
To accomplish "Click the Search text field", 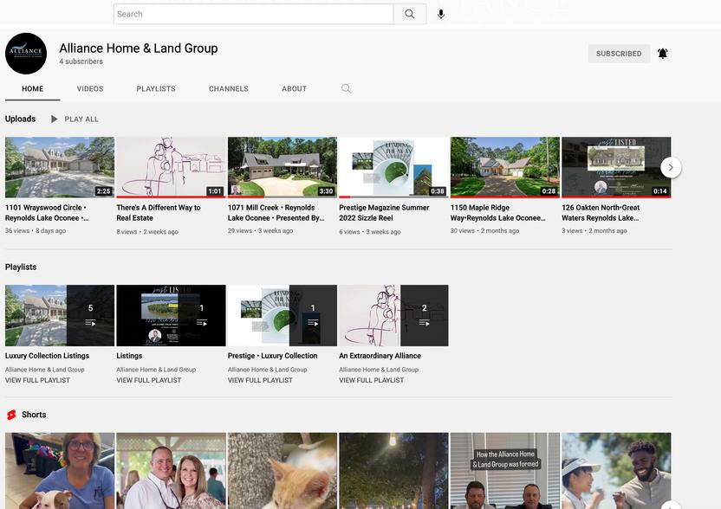I will coord(253,14).
